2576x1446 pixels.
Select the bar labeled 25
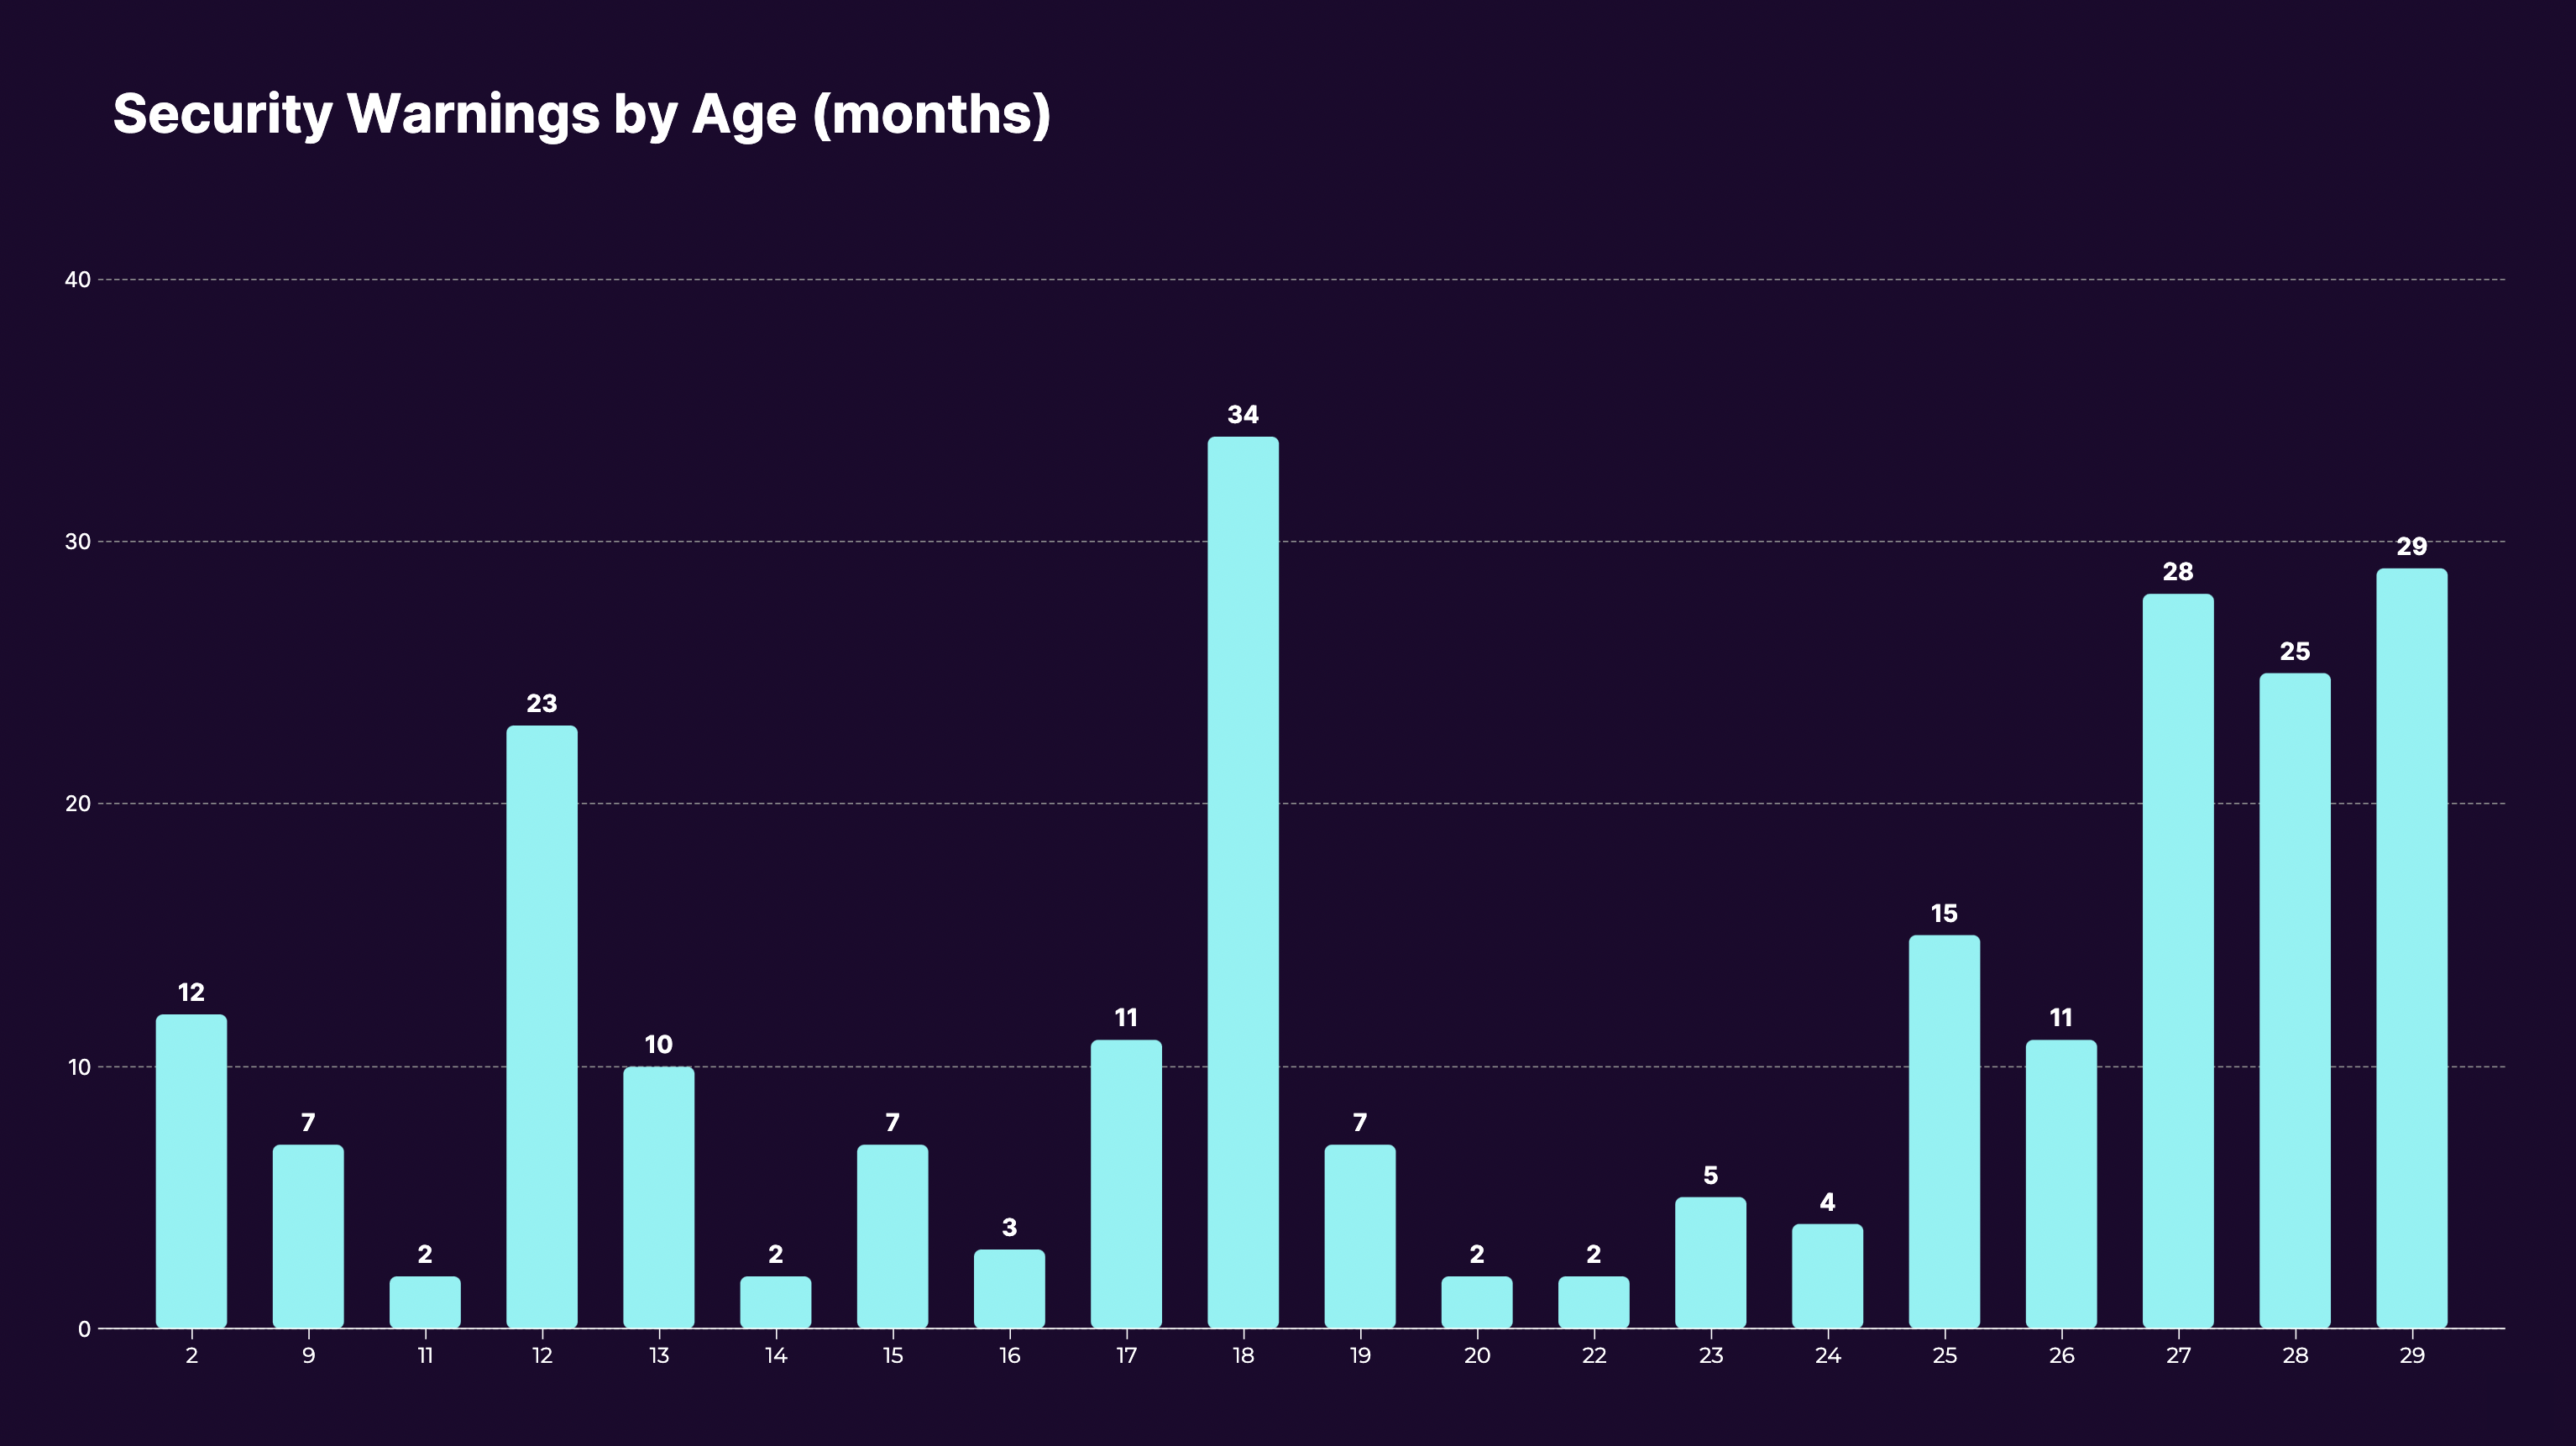(x=2294, y=1000)
